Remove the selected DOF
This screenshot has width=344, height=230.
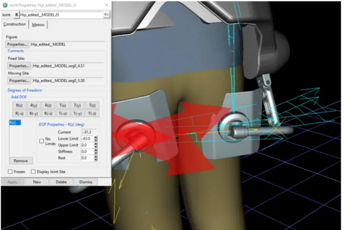[21, 161]
